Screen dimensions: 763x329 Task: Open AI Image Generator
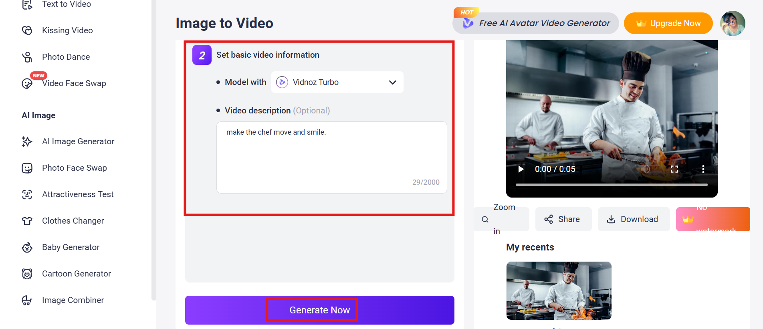coord(78,141)
